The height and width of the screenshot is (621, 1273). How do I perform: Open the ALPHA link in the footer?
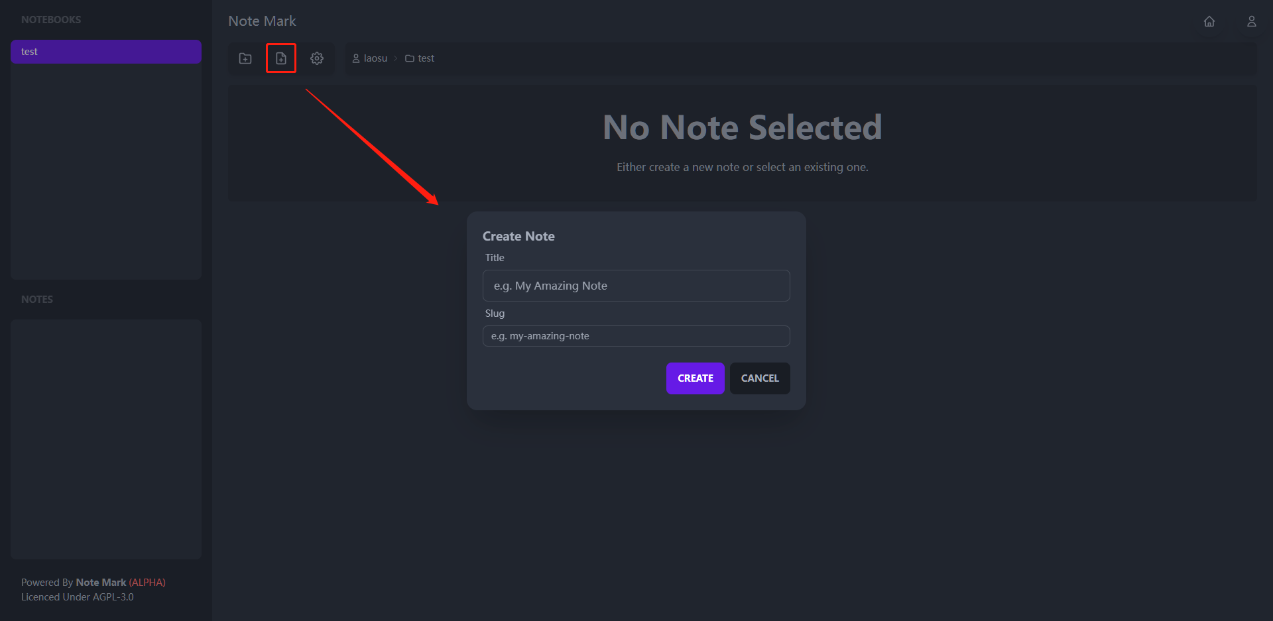coord(147,582)
